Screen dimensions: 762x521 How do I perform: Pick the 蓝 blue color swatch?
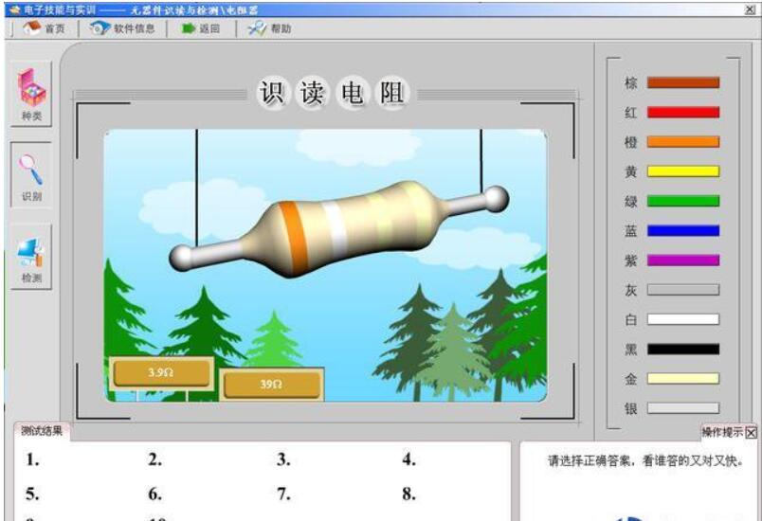(x=682, y=230)
